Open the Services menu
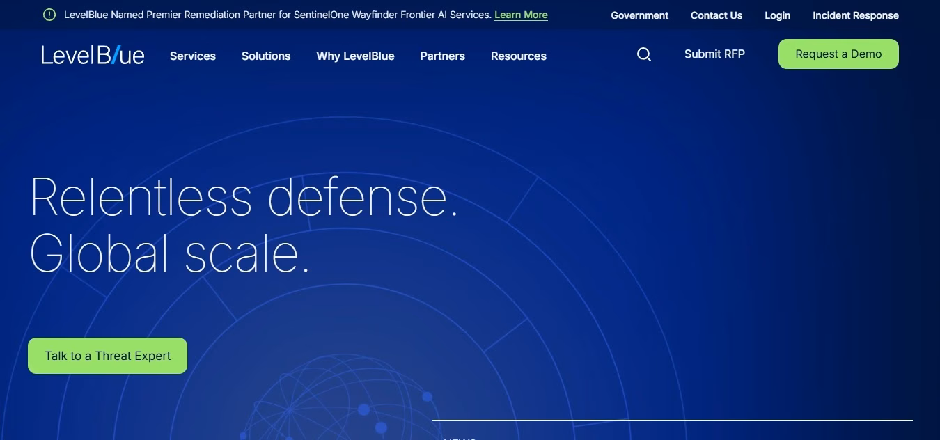The width and height of the screenshot is (940, 440). (x=193, y=56)
